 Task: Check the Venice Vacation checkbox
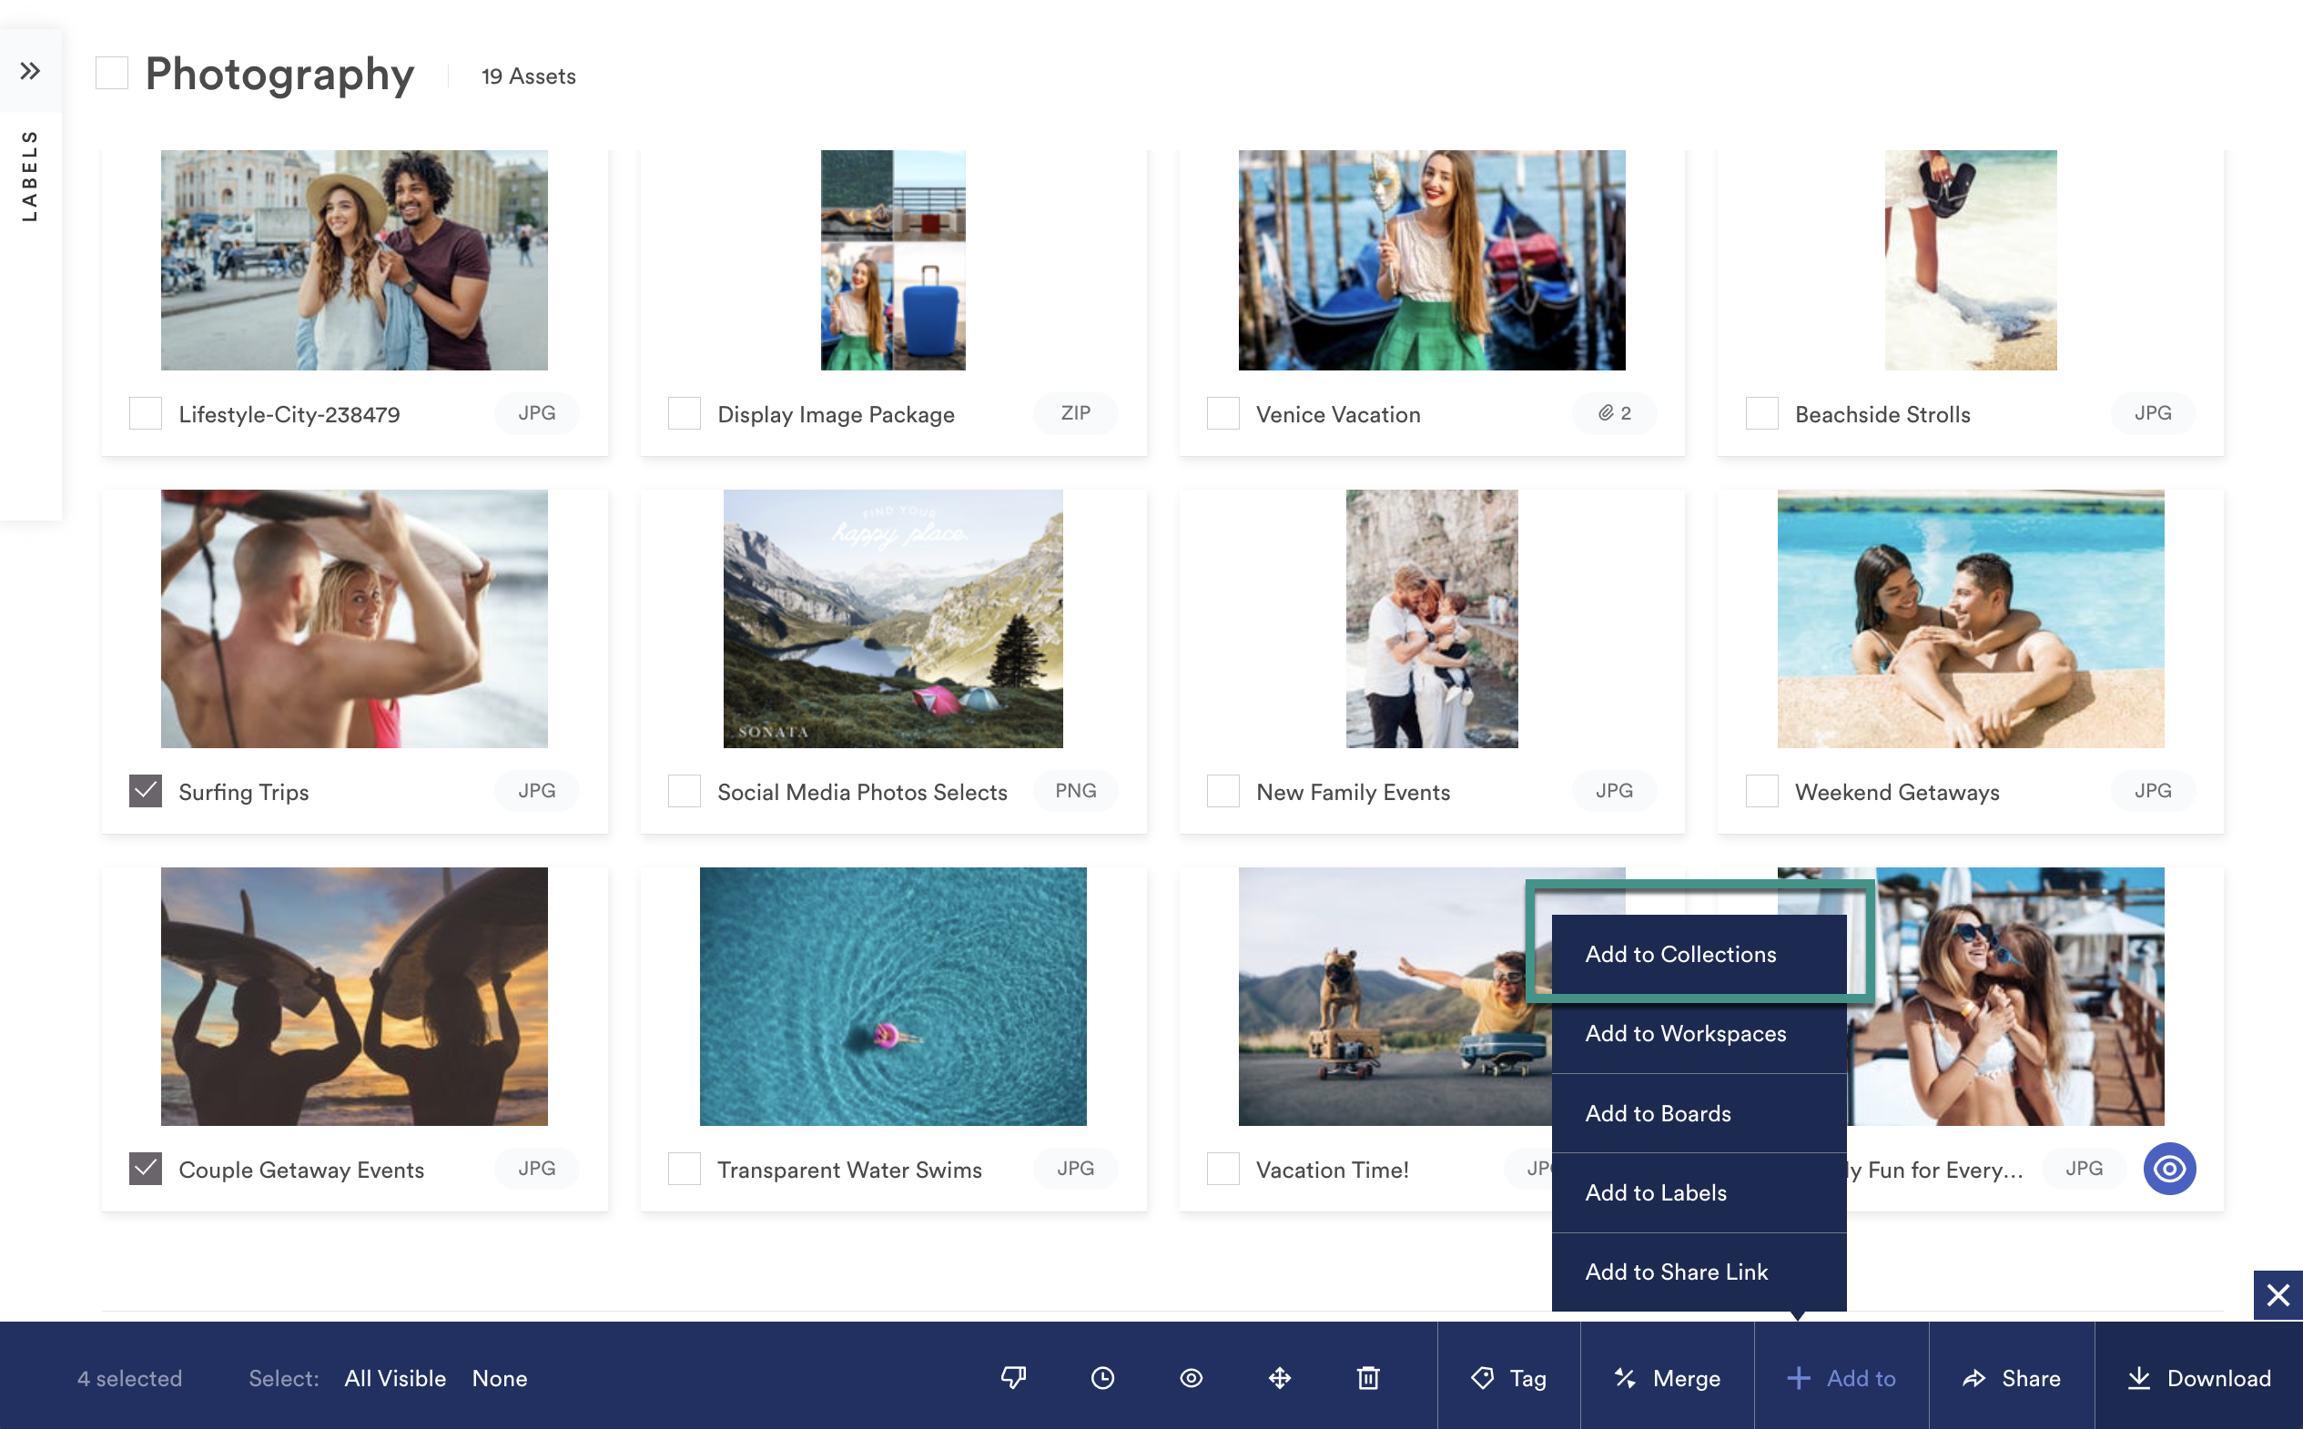click(x=1223, y=413)
